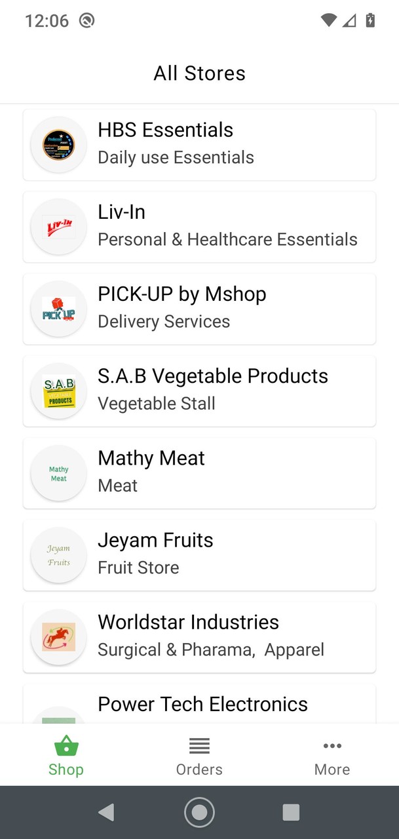Tap the Liv-In store logo
The width and height of the screenshot is (399, 839).
tap(59, 227)
